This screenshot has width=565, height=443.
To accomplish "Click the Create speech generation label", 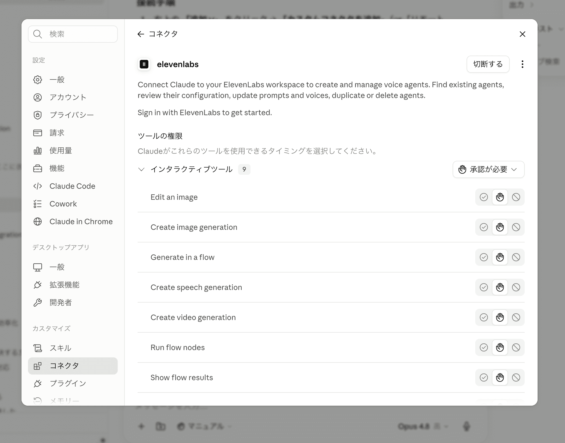I will click(x=196, y=288).
